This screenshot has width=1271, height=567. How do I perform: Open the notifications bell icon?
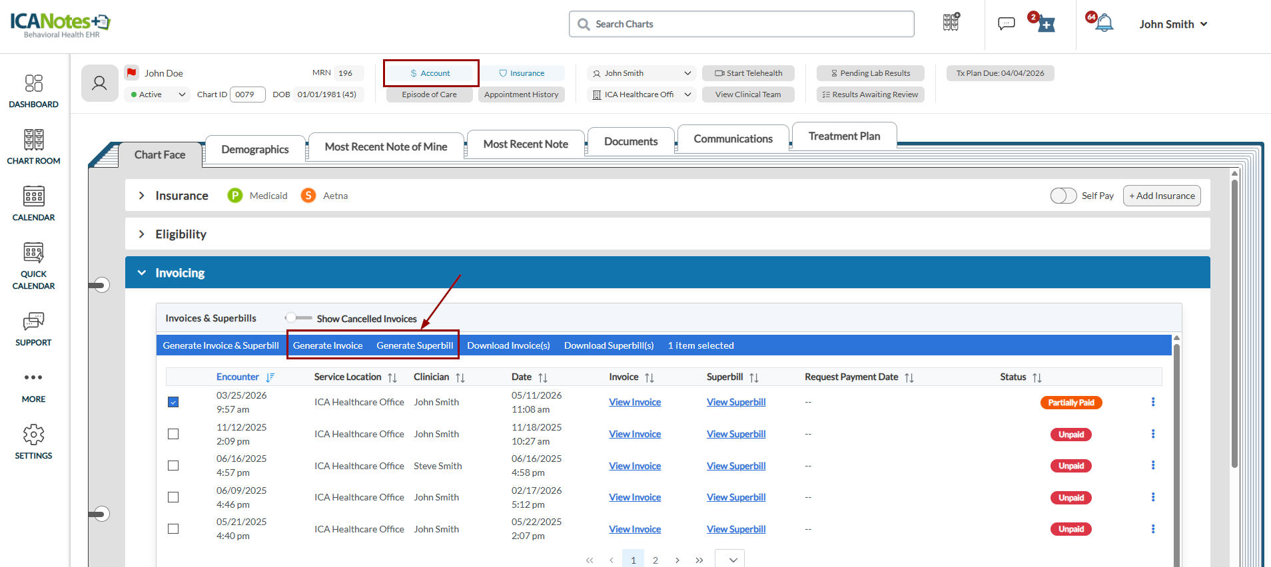[1104, 23]
